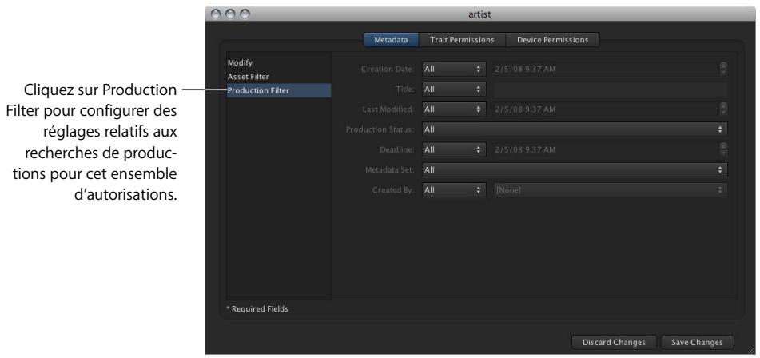Open the Created By [None] dropdown
760x358 pixels.
(x=611, y=190)
